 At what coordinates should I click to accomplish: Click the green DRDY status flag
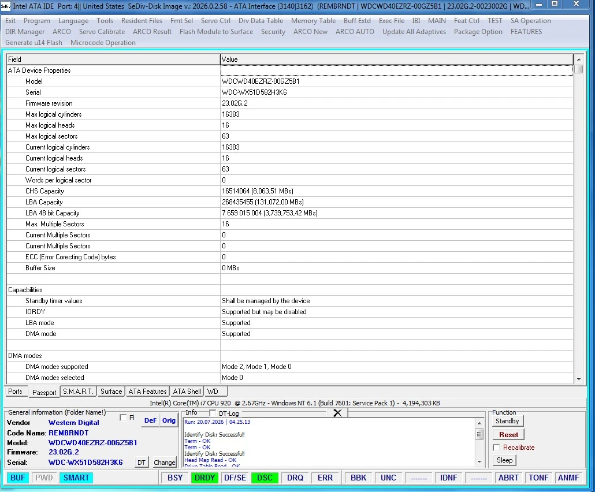coord(205,478)
